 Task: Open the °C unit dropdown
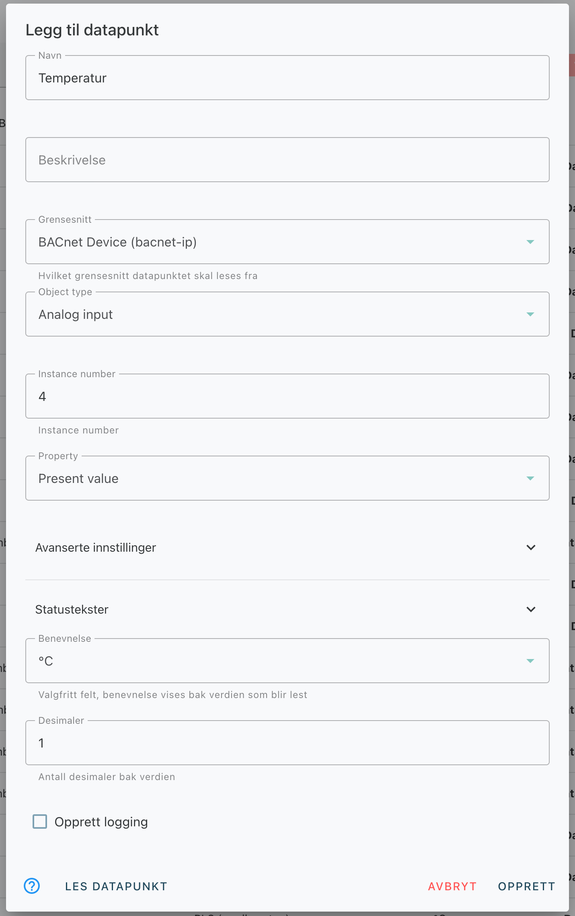tap(287, 661)
